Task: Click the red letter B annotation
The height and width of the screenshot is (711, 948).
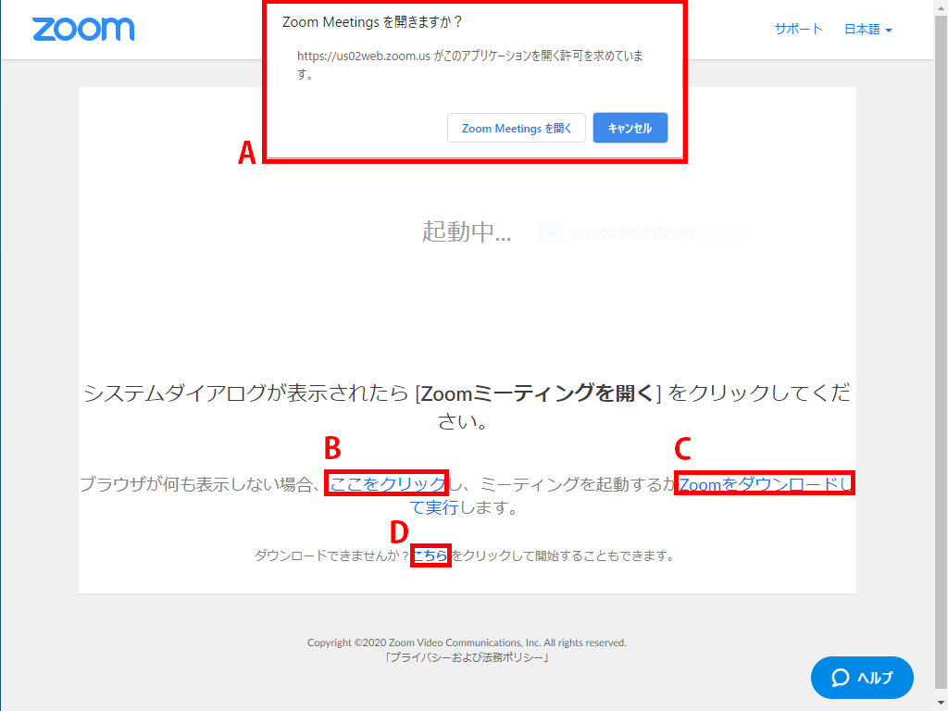Action: click(332, 448)
